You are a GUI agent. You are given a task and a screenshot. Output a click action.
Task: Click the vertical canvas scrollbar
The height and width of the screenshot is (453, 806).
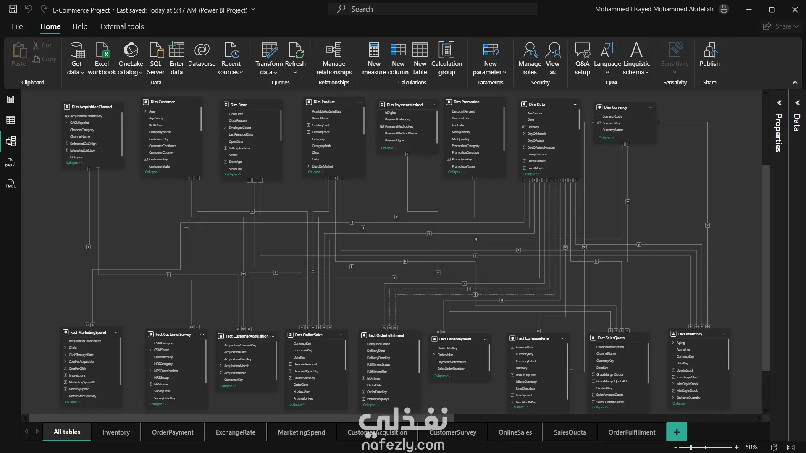(766, 267)
